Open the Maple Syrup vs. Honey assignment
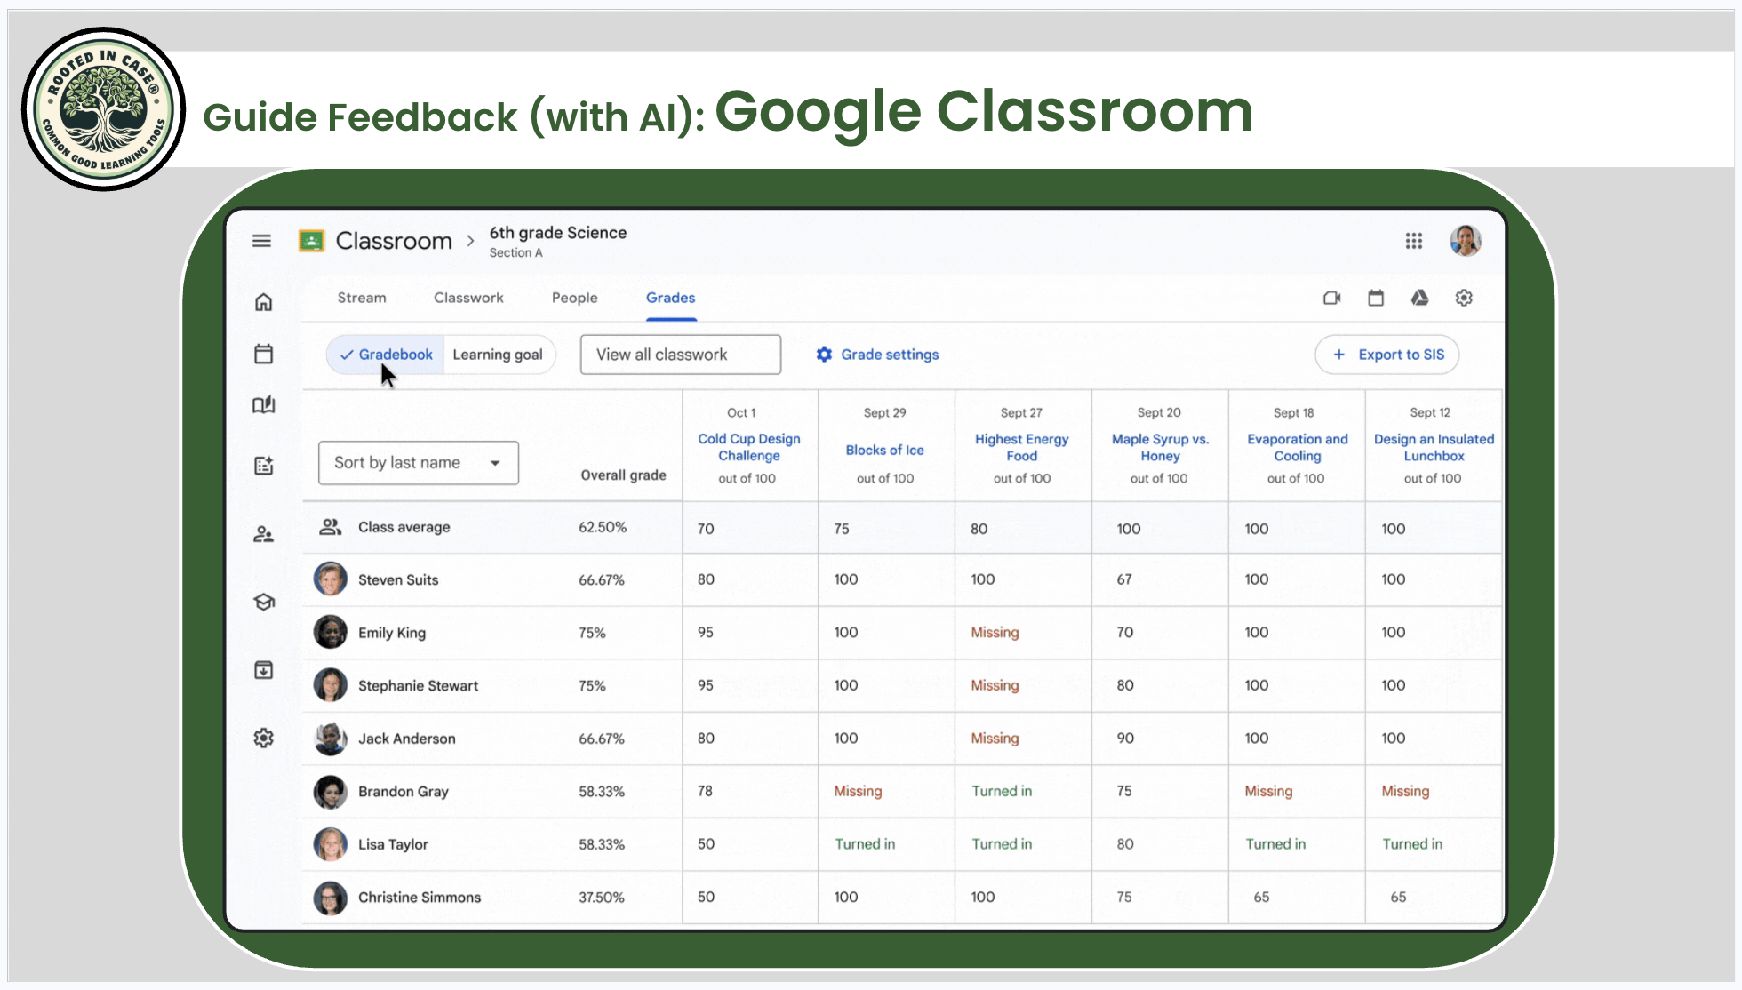1742x990 pixels. coord(1160,447)
